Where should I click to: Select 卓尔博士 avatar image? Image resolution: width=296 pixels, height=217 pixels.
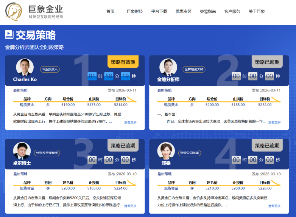[x=22, y=151]
